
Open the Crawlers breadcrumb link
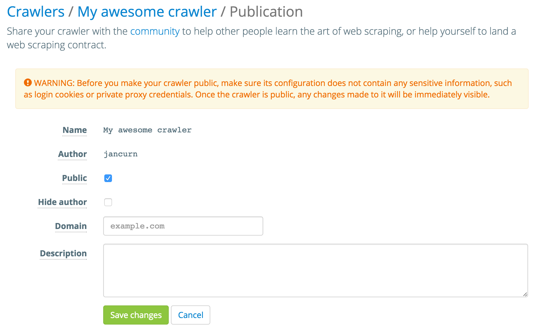click(35, 11)
